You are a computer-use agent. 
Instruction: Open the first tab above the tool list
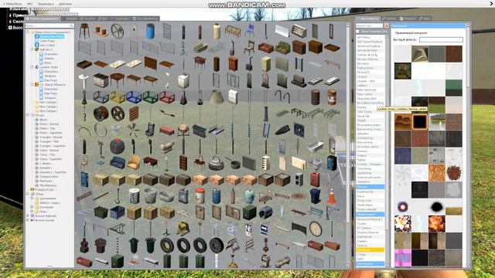[368, 19]
